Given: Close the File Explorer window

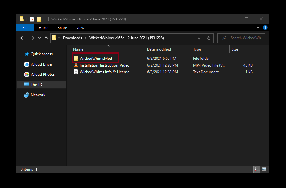Looking at the screenshot, I should 261,19.
